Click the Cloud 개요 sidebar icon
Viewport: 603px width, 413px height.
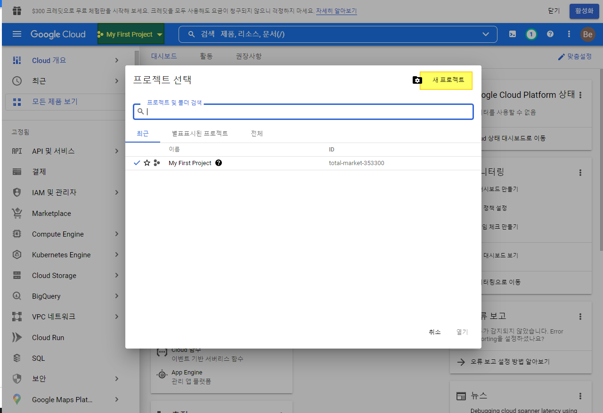tap(17, 60)
